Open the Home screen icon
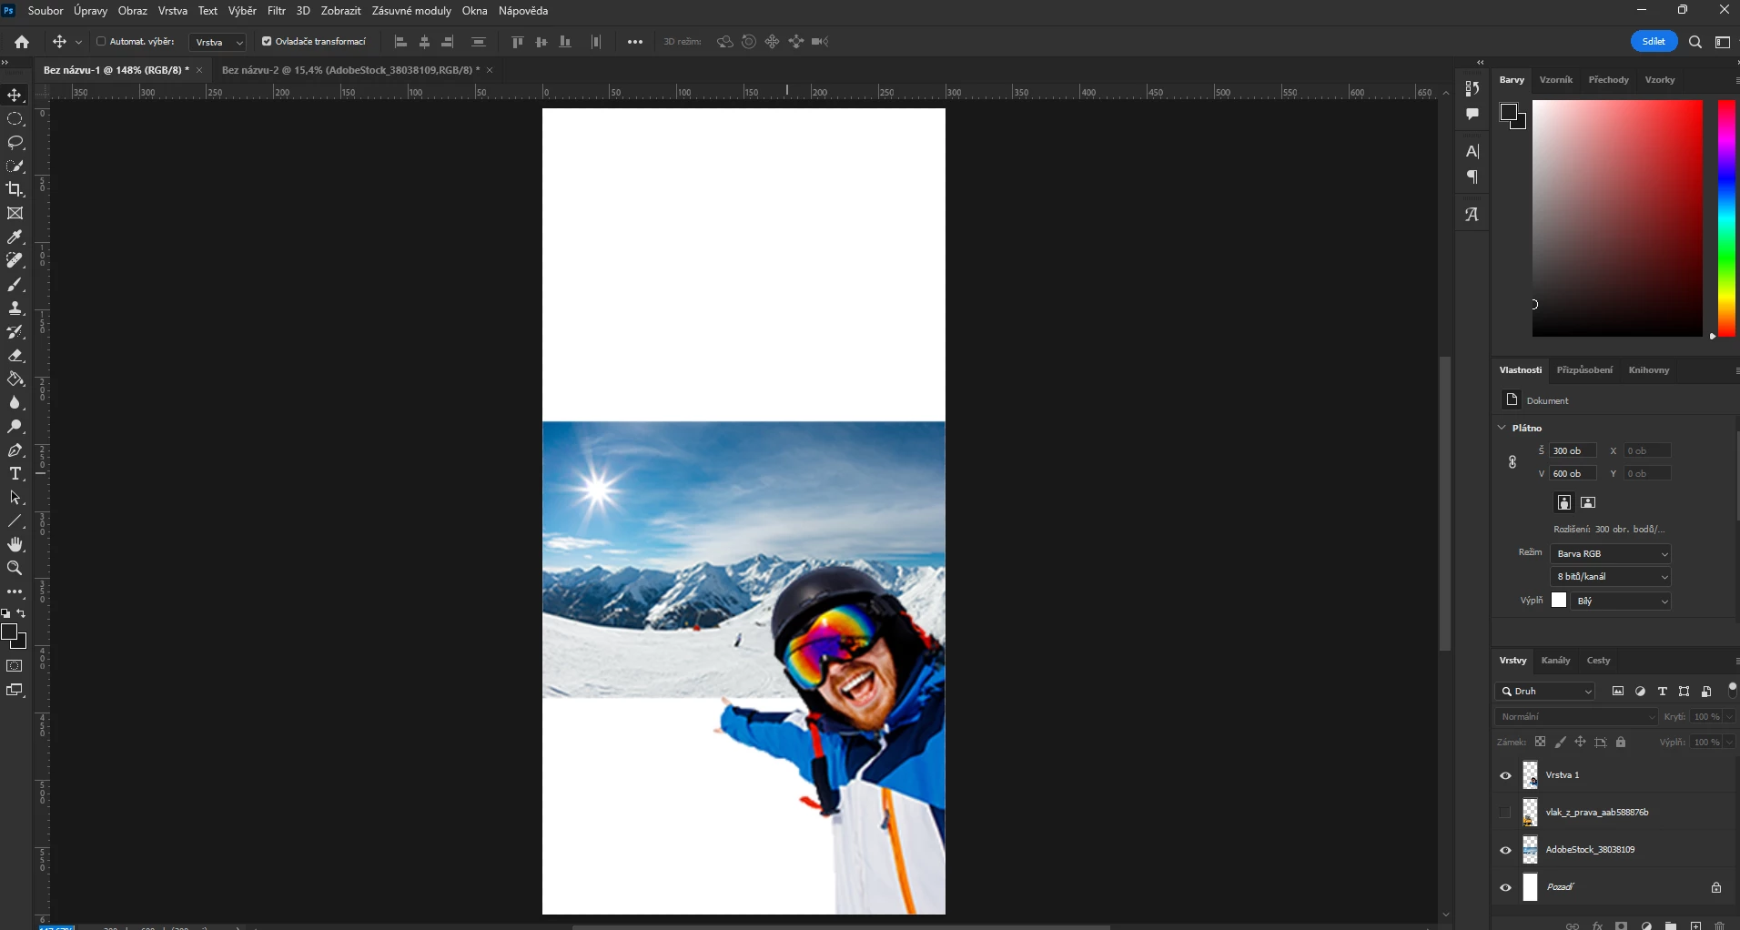The height and width of the screenshot is (930, 1740). [x=22, y=42]
